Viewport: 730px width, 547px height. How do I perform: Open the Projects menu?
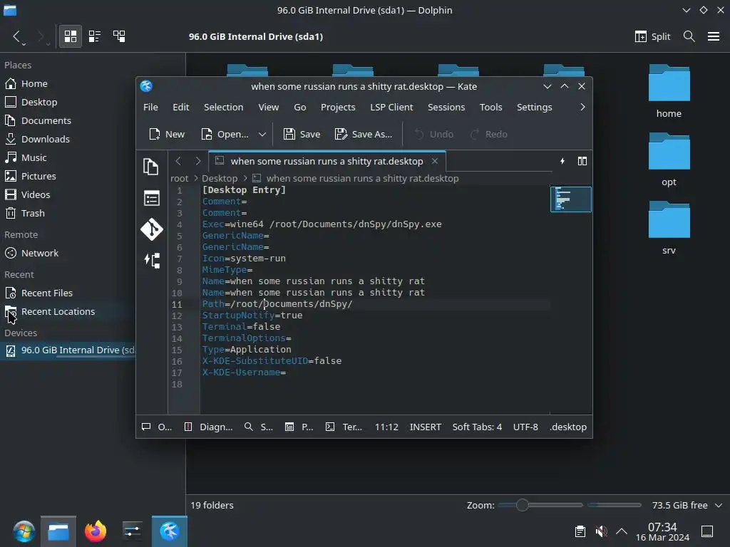coord(338,107)
